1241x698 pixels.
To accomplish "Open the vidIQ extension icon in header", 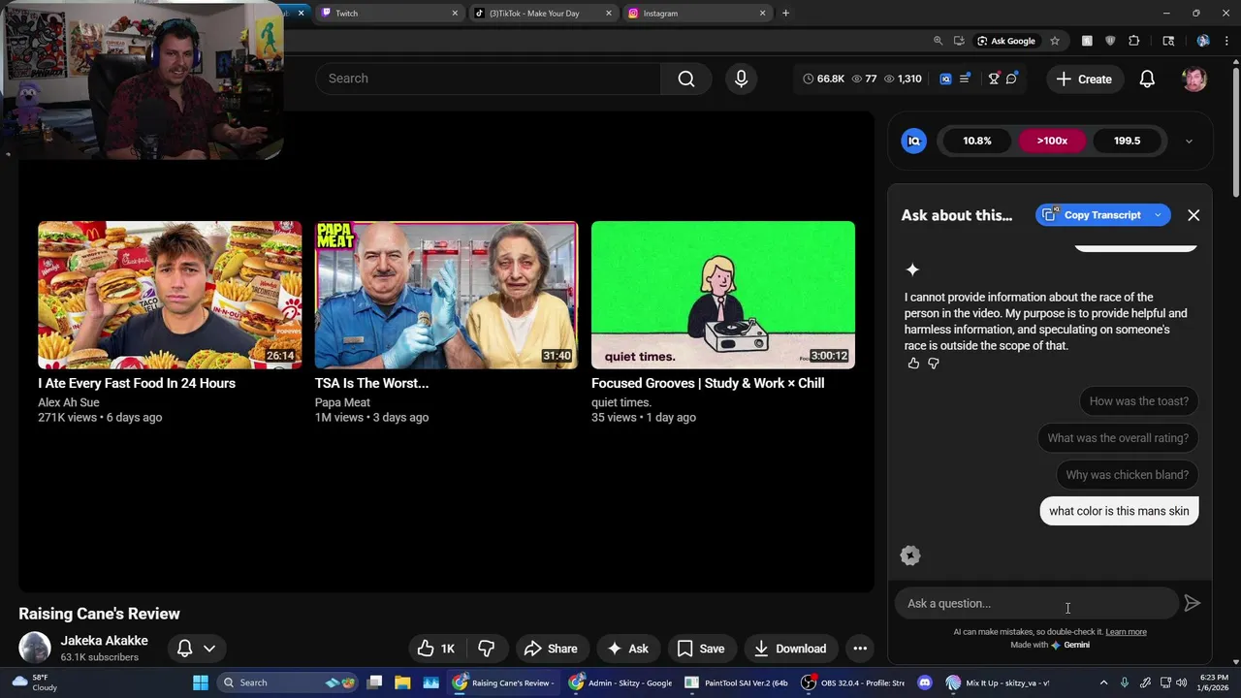I will coord(945,79).
